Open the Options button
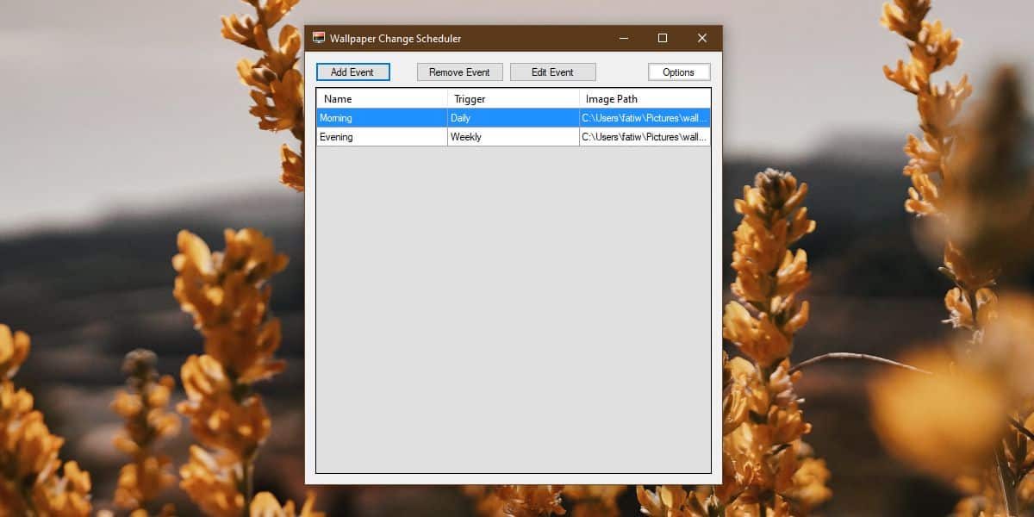The width and height of the screenshot is (1034, 517). pos(679,72)
